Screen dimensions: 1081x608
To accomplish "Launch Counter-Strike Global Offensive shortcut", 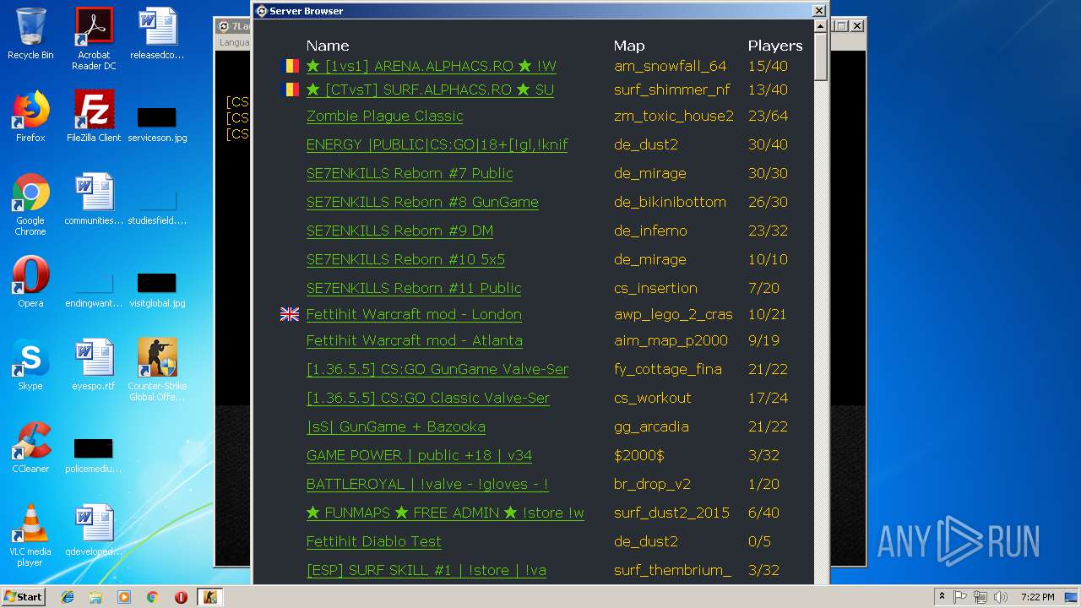I will click(157, 370).
